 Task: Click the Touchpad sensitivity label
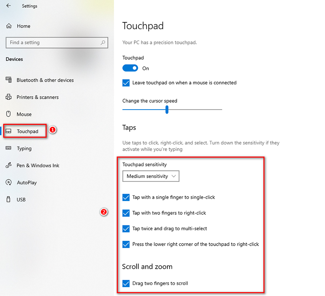[145, 164]
